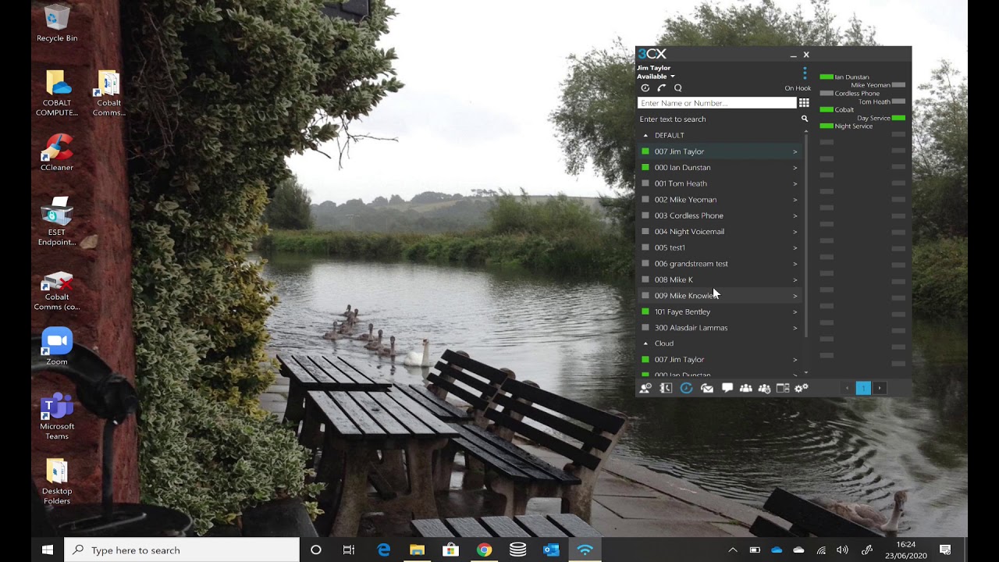
Task: Click the Type here to search box
Action: (x=182, y=550)
